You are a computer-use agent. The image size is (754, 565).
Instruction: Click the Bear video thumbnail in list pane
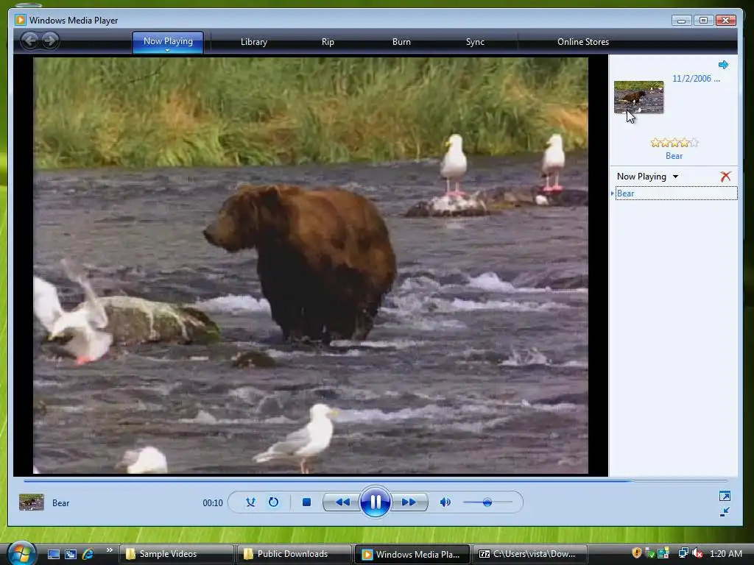click(638, 97)
